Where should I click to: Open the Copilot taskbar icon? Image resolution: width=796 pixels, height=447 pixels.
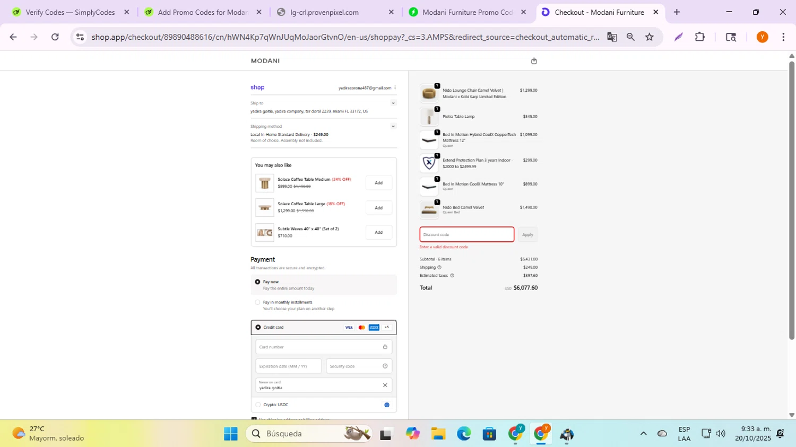[412, 434]
